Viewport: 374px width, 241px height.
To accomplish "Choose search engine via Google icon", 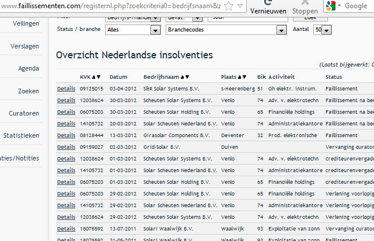I will [331, 6].
